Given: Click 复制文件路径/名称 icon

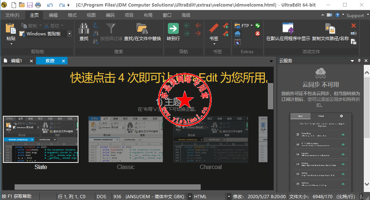Looking at the screenshot, I should [330, 28].
